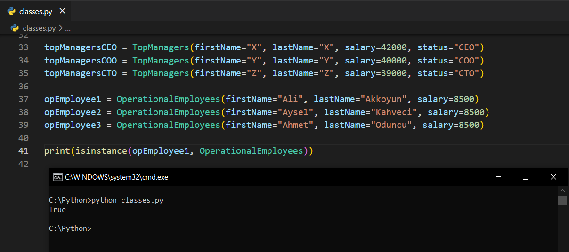
Task: Close the classes.py editor tab
Action: [63, 11]
